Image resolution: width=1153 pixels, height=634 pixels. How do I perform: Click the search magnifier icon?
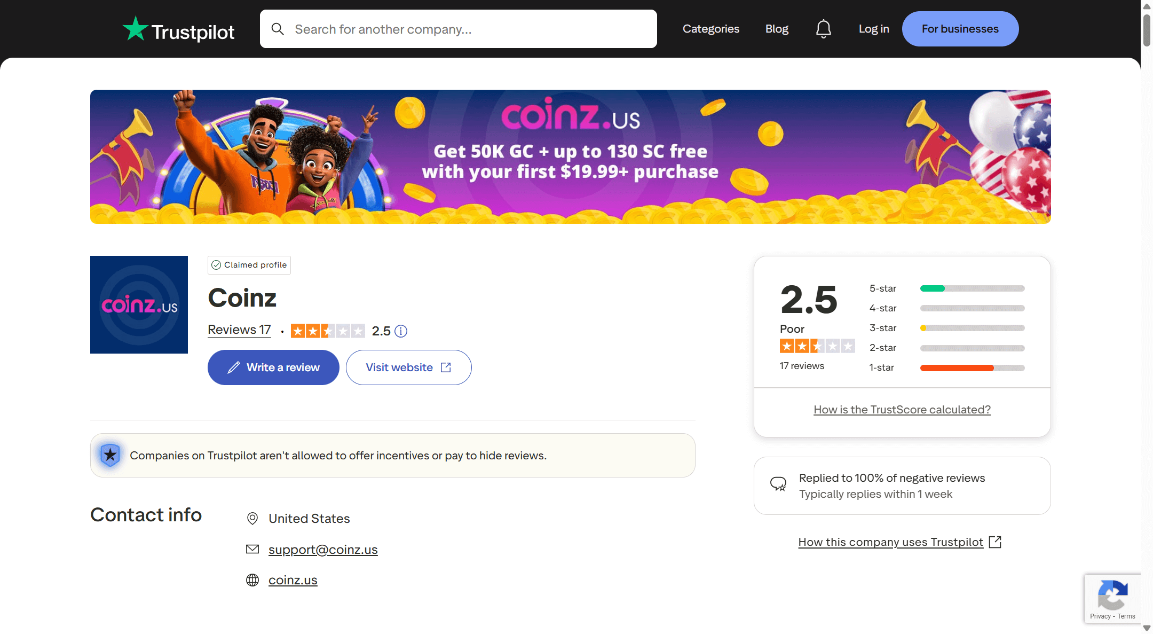278,29
